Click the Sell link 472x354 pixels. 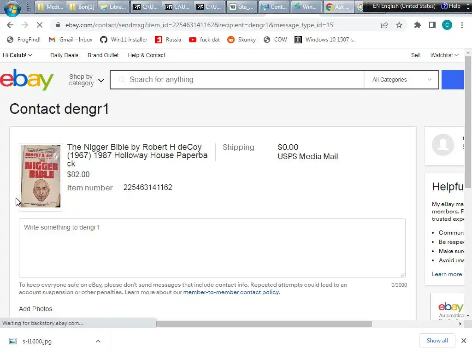[x=416, y=55]
